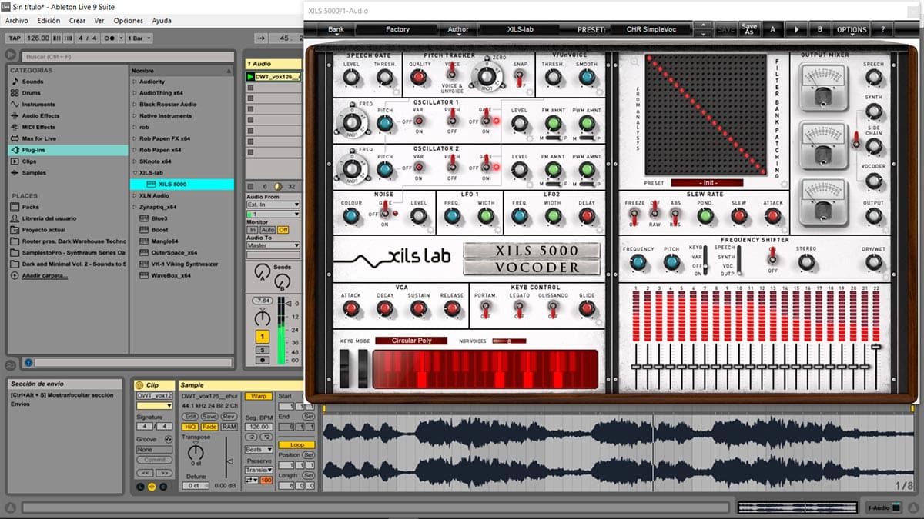Viewport: 924px width, 519px height.
Task: Open the Keyb Mode Circular Poly selector
Action: point(411,340)
